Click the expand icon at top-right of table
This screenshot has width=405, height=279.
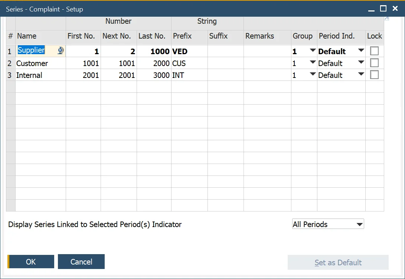click(386, 18)
